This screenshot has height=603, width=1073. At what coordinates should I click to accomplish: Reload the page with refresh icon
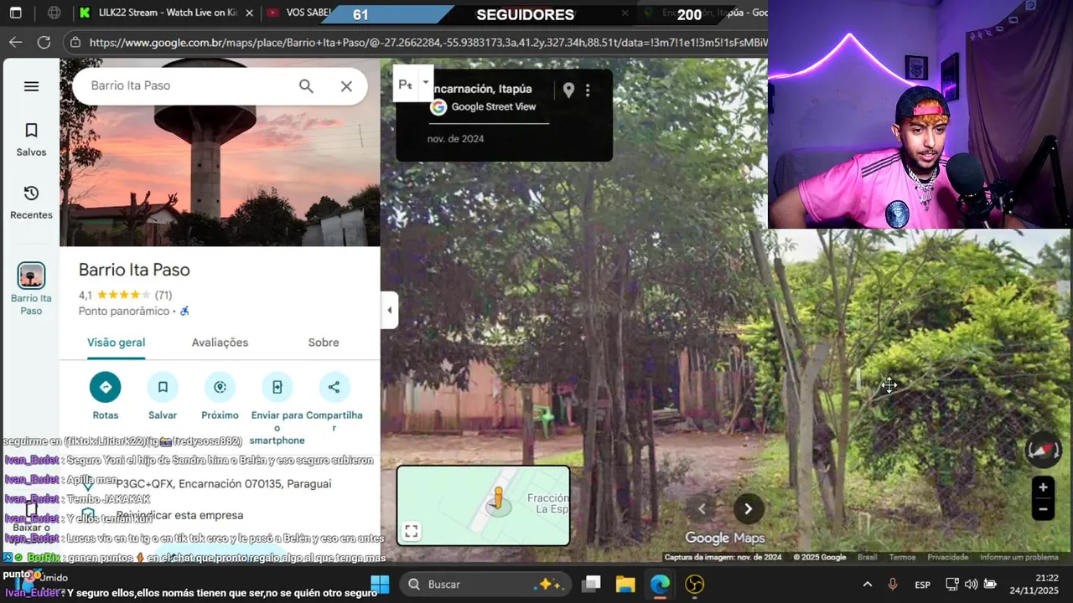[x=44, y=42]
